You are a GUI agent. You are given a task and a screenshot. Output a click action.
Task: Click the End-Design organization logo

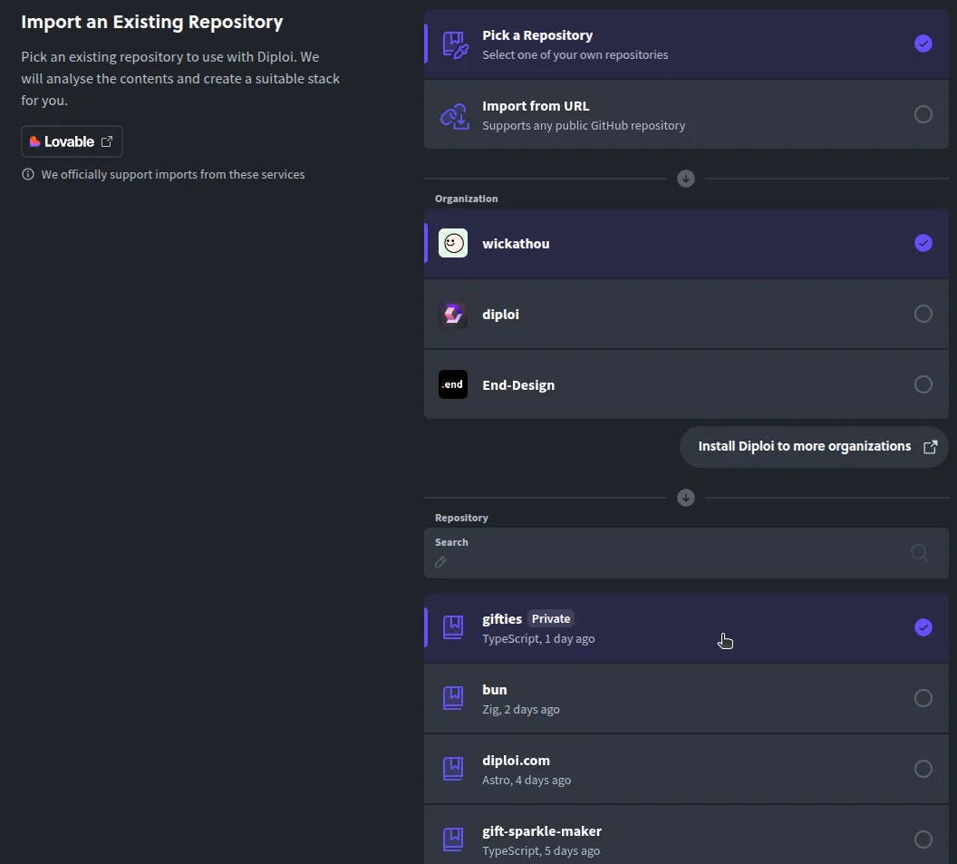tap(453, 384)
